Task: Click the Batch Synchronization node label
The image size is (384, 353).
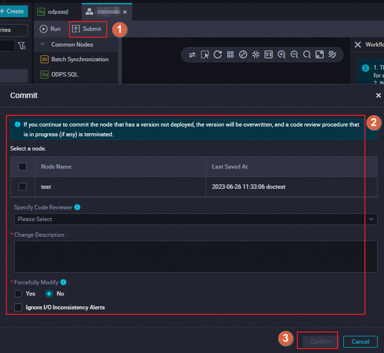Action: pos(80,59)
